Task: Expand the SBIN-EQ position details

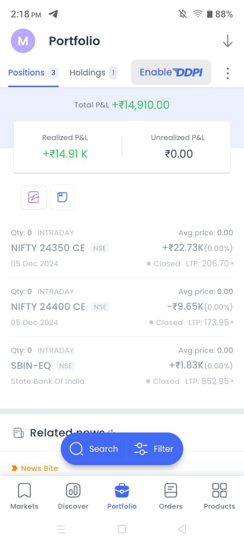Action: click(x=122, y=365)
